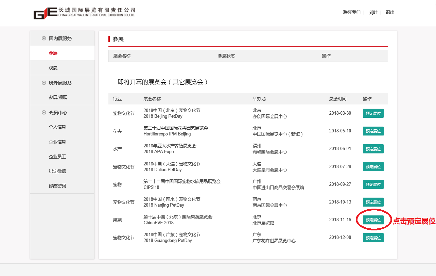Click venue 中国进出口商品交易会展馆
The image size is (436, 276).
click(x=278, y=188)
